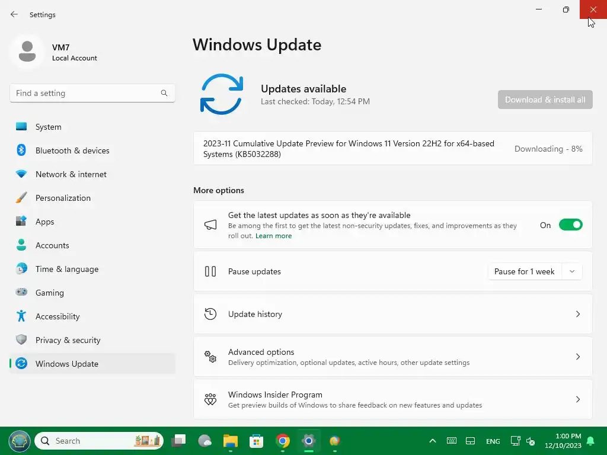Click the Gaming controller icon
Viewport: 607px width, 455px height.
click(x=21, y=292)
